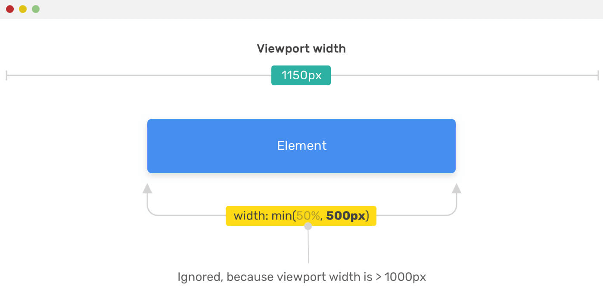Click the gray dot under 50%
The height and width of the screenshot is (305, 603).
point(308,226)
